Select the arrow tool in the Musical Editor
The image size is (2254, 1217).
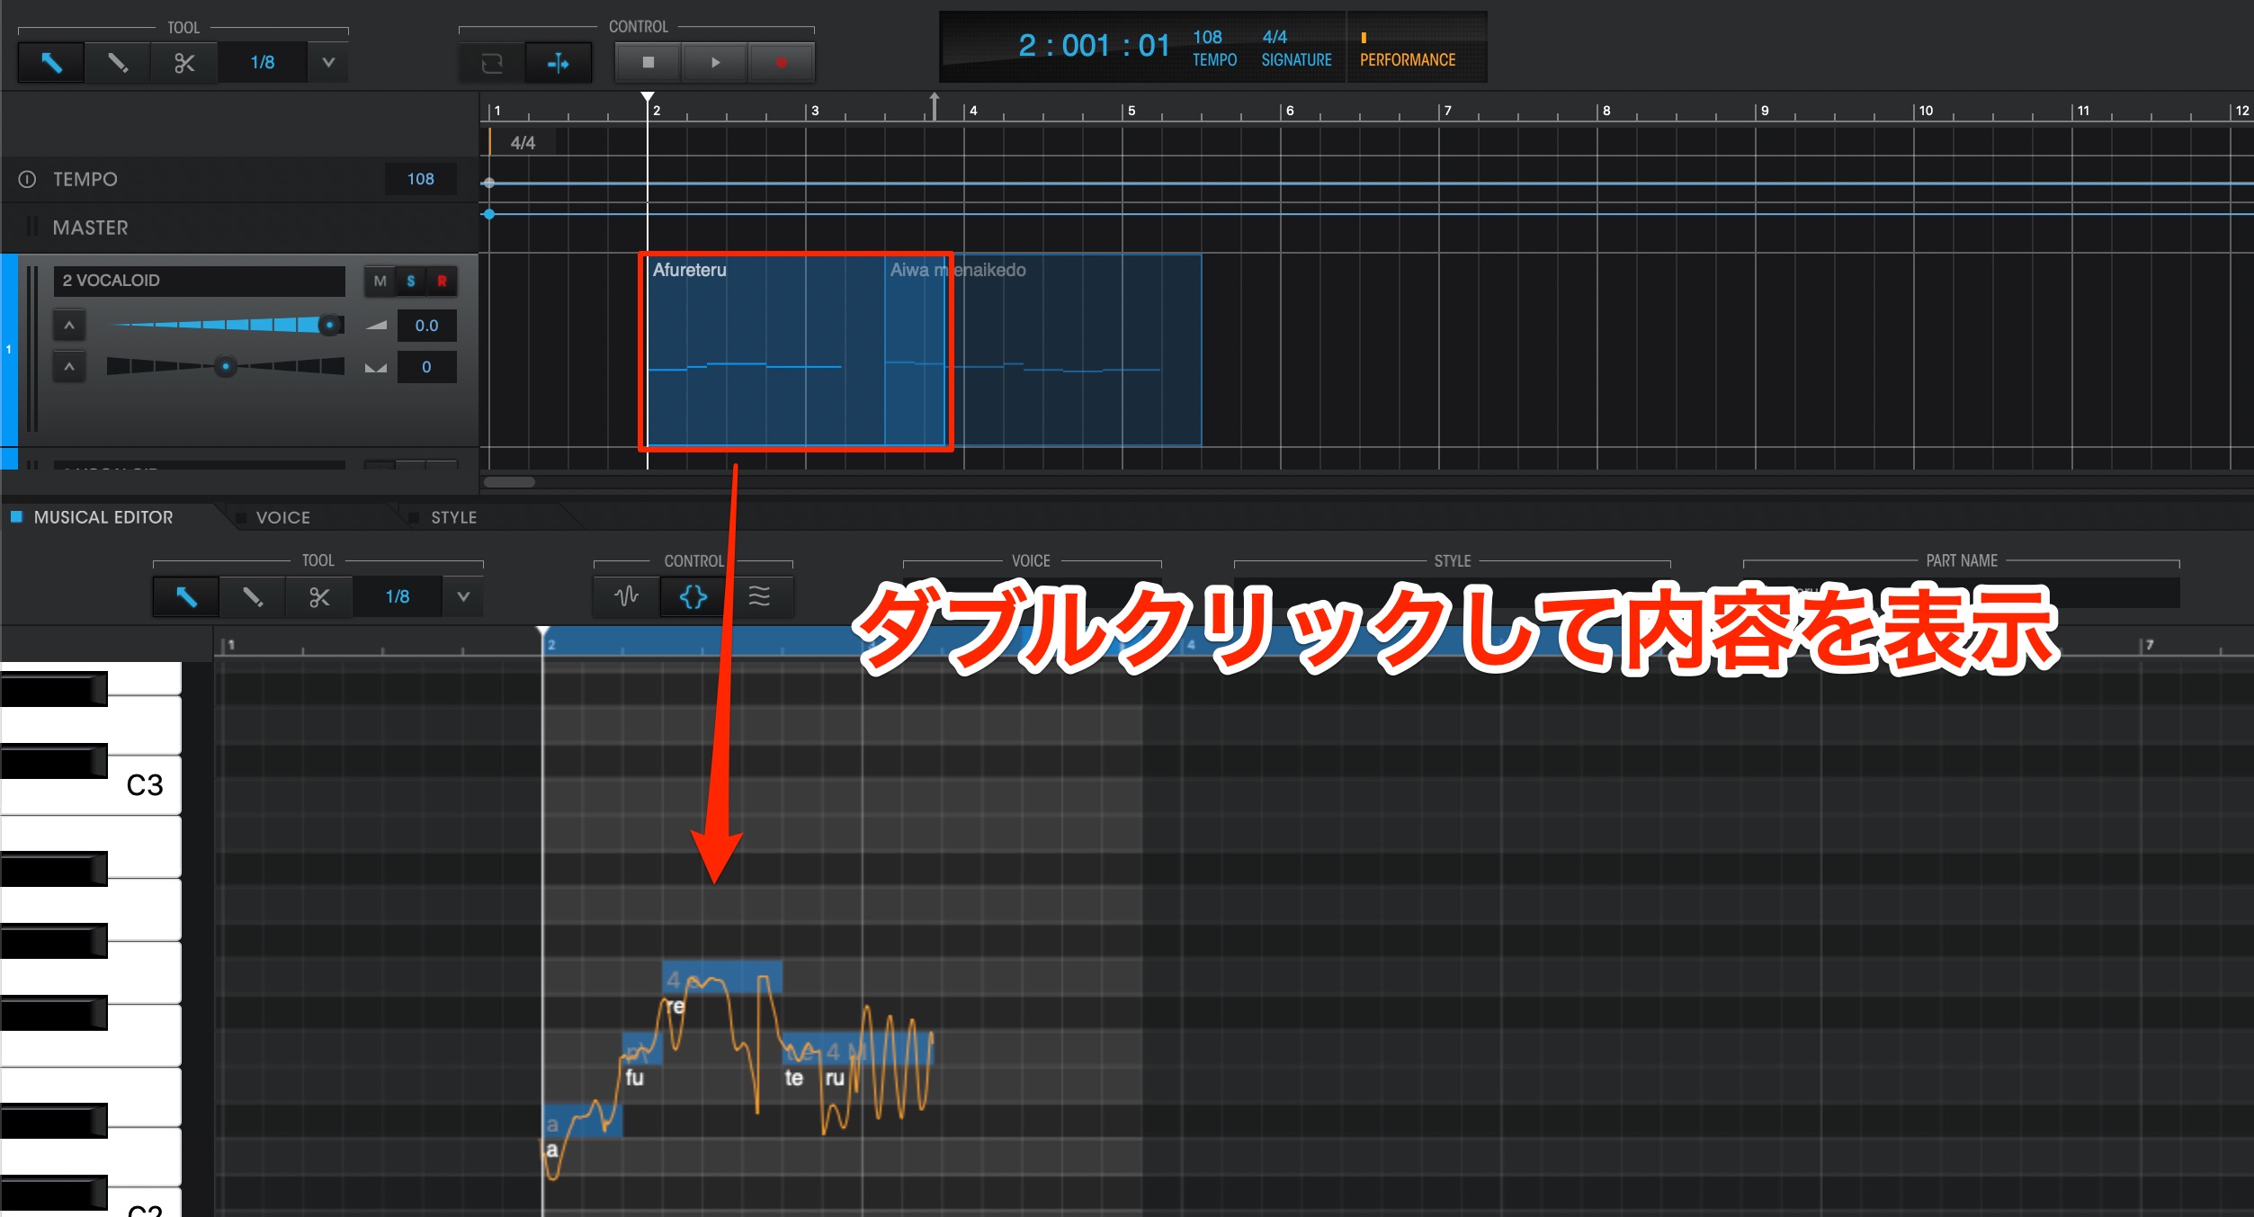[x=186, y=596]
